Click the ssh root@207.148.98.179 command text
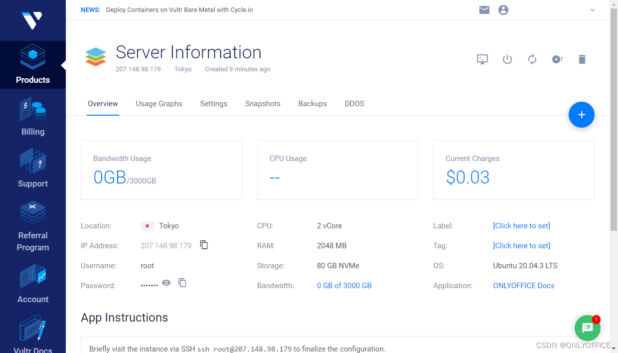618x353 pixels. coord(244,349)
